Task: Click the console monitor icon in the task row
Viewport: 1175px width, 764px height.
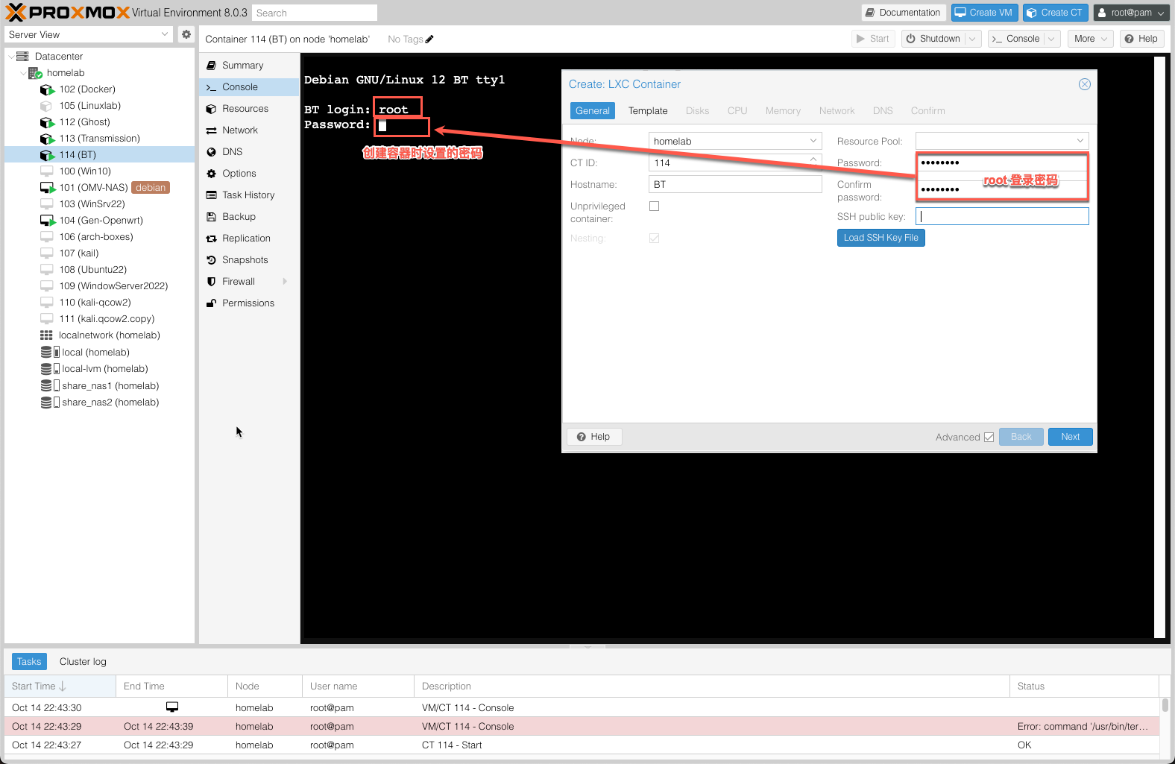Action: 172,707
